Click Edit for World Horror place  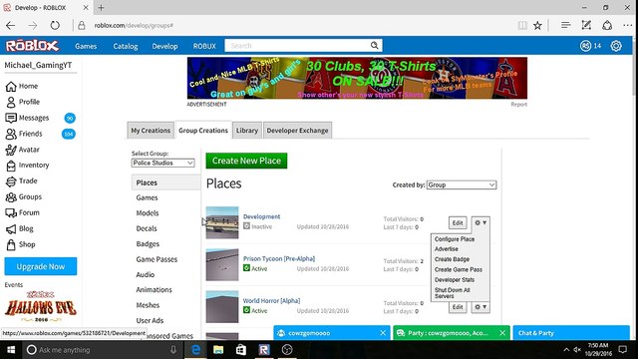(458, 307)
